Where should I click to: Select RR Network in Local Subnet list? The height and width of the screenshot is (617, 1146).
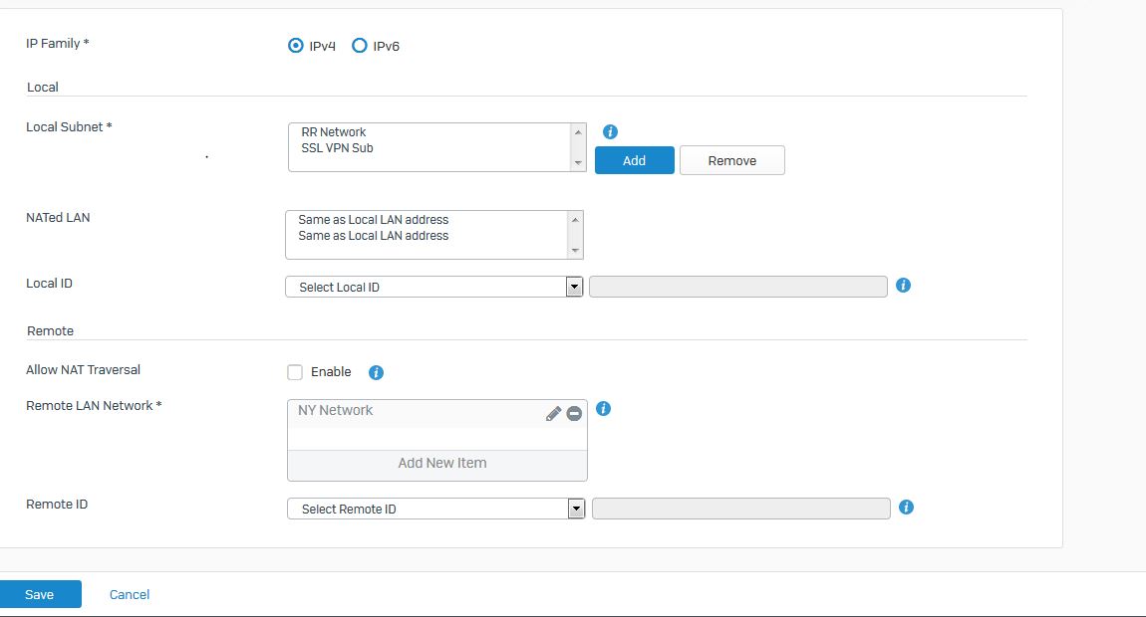334,131
